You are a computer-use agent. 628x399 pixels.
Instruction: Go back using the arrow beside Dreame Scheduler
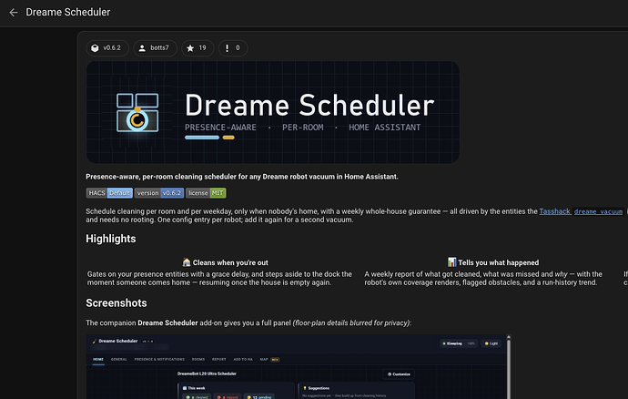pyautogui.click(x=14, y=13)
